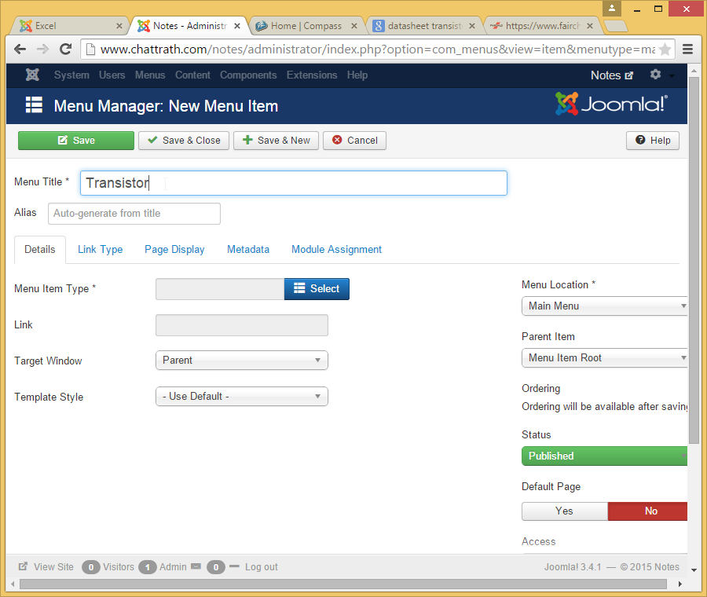Bookmark page with the star icon
This screenshot has width=707, height=597.
coord(665,49)
